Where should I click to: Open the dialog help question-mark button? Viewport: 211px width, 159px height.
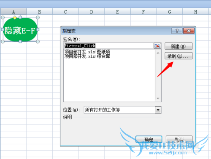177,31
